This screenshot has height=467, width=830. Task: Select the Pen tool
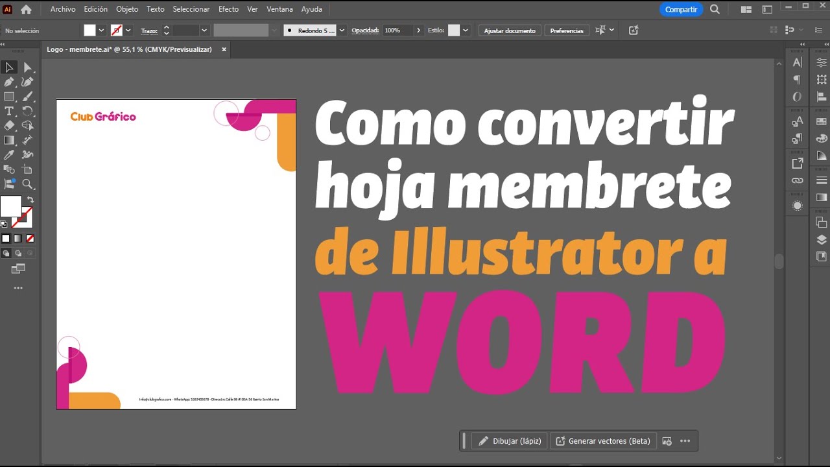click(9, 82)
